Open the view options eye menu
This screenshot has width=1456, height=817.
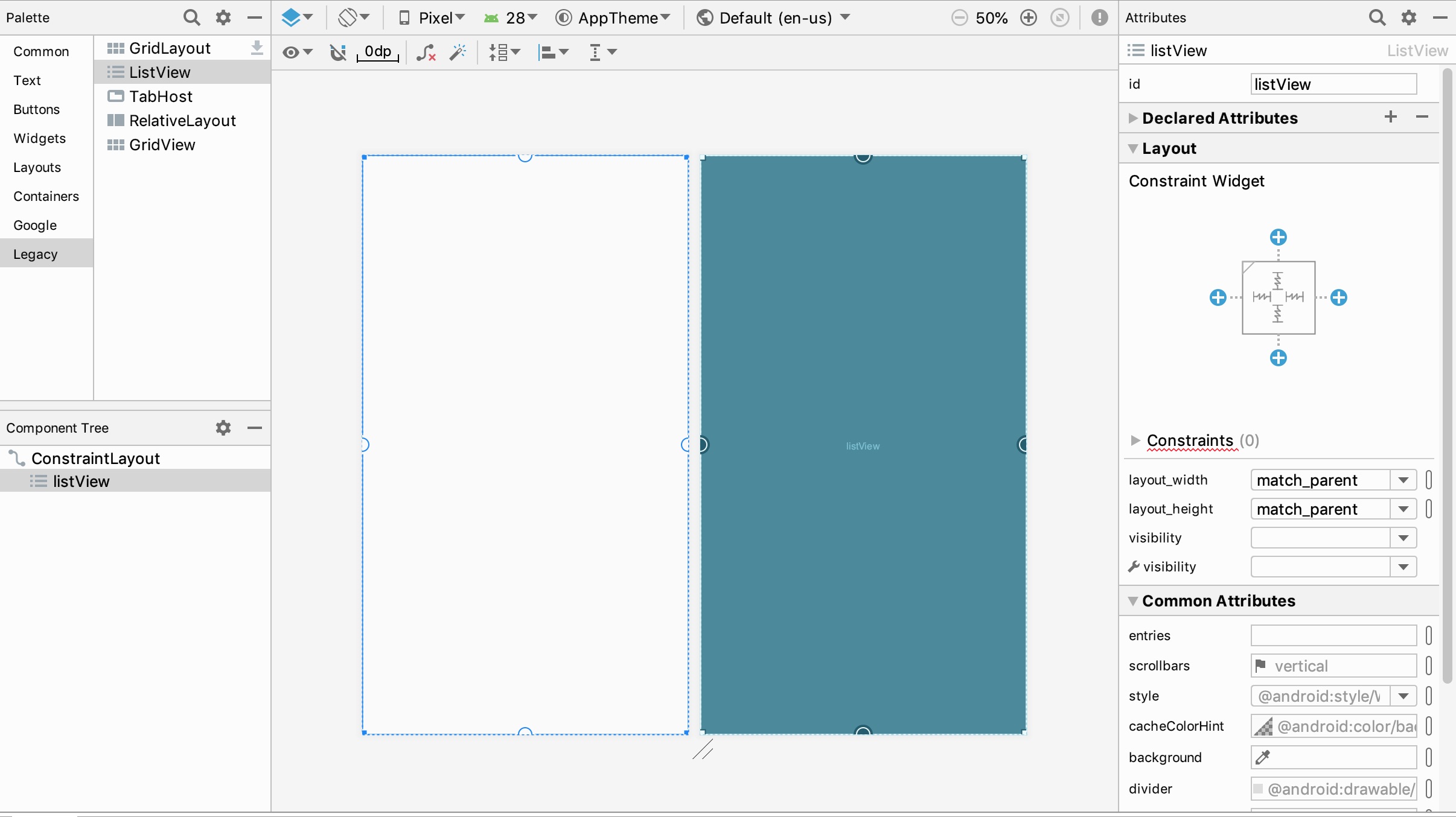pos(297,52)
